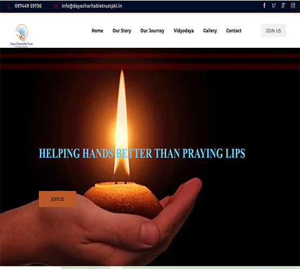Viewport: 300px width, 269px height.
Task: Click the Facebook icon in top bar
Action: [264, 5]
